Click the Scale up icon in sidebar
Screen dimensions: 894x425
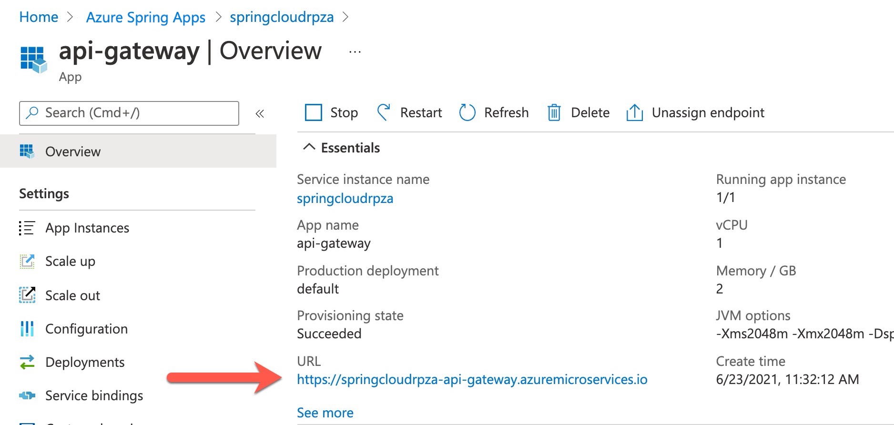pos(27,262)
